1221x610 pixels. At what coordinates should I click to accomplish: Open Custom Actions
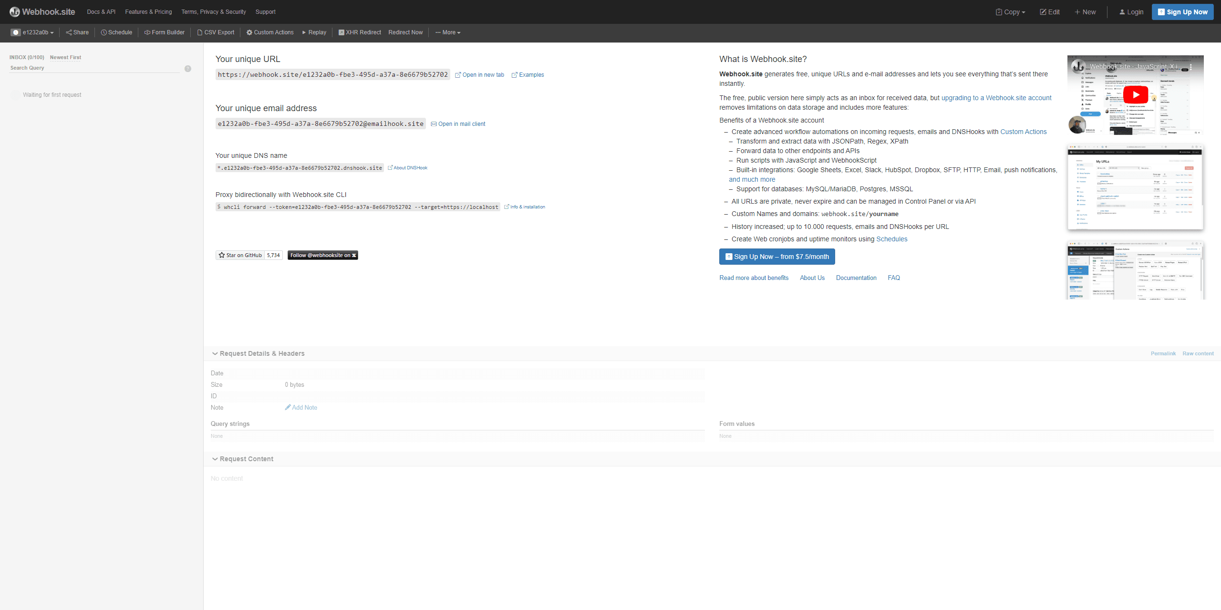(270, 32)
